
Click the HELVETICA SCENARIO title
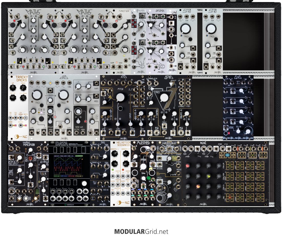(x=123, y=144)
